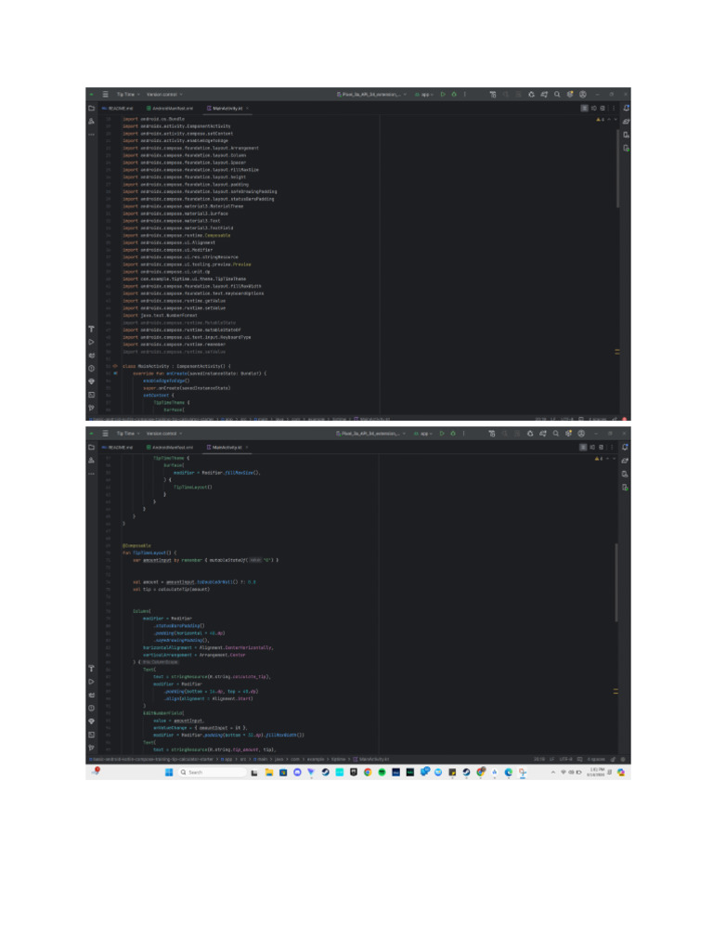Click UTF-8 encoding in lower screenshot status bar

click(565, 759)
